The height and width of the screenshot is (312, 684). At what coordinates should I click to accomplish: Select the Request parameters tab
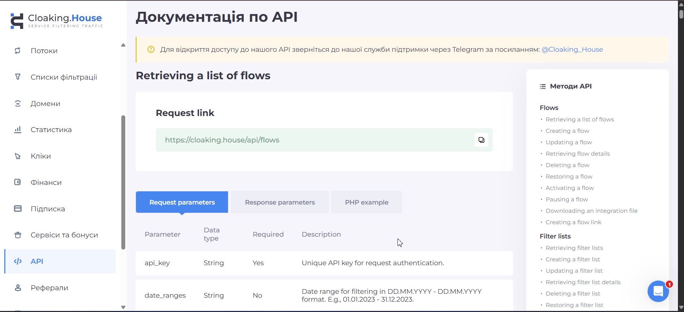click(182, 202)
